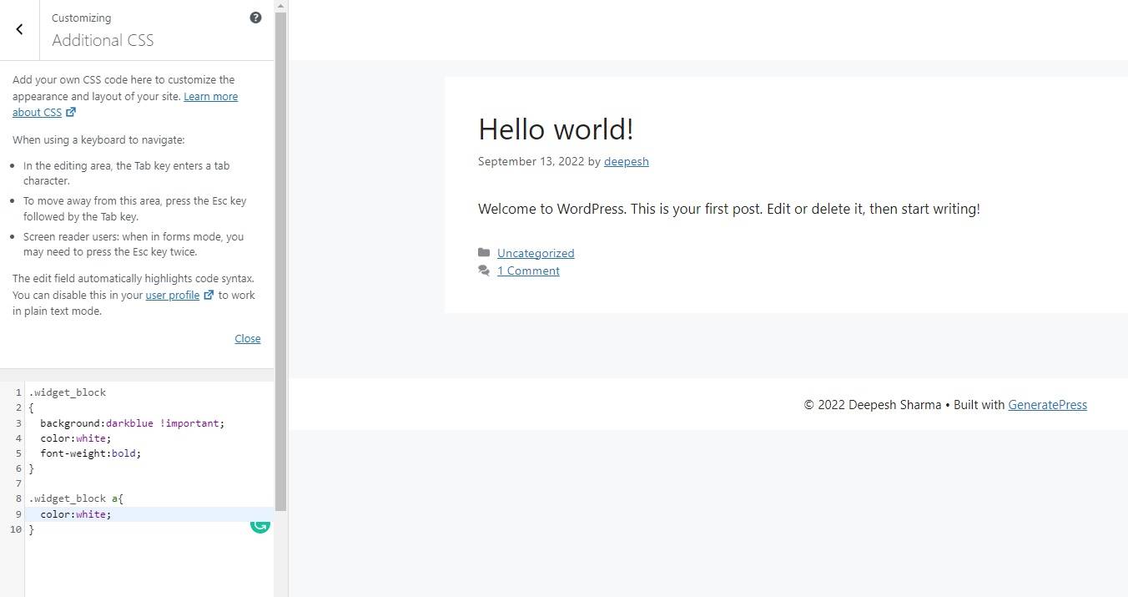Image resolution: width=1128 pixels, height=597 pixels.
Task: Go back from Additional CSS panel
Action: [x=19, y=29]
